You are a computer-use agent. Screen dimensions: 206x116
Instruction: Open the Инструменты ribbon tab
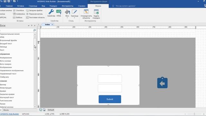coord(68,6)
